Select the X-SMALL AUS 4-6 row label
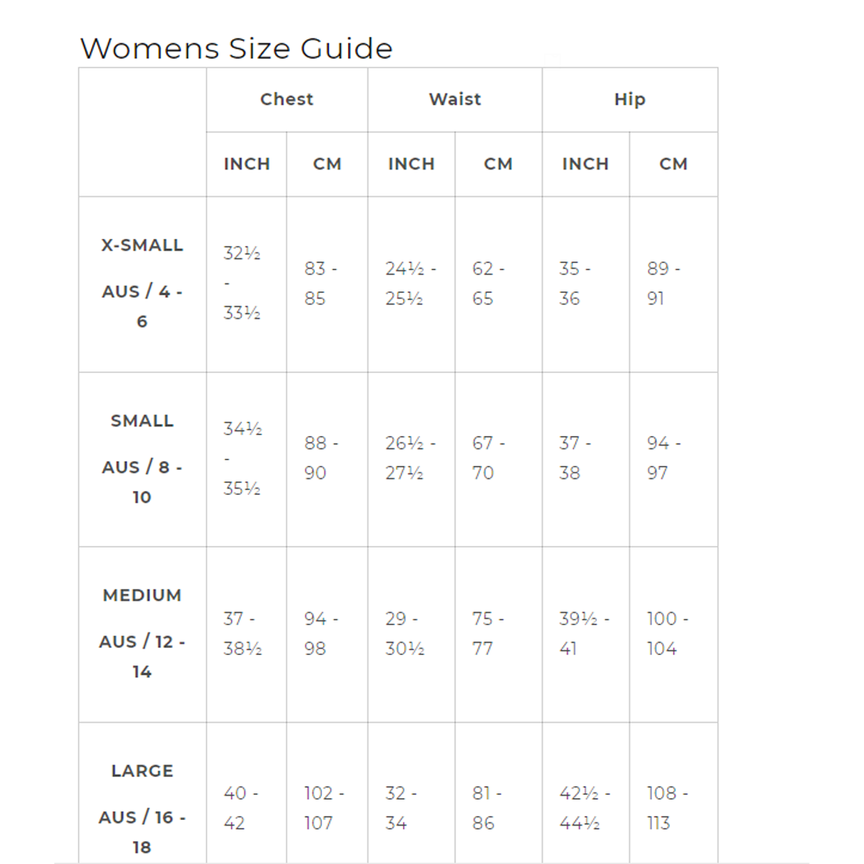 click(x=142, y=283)
